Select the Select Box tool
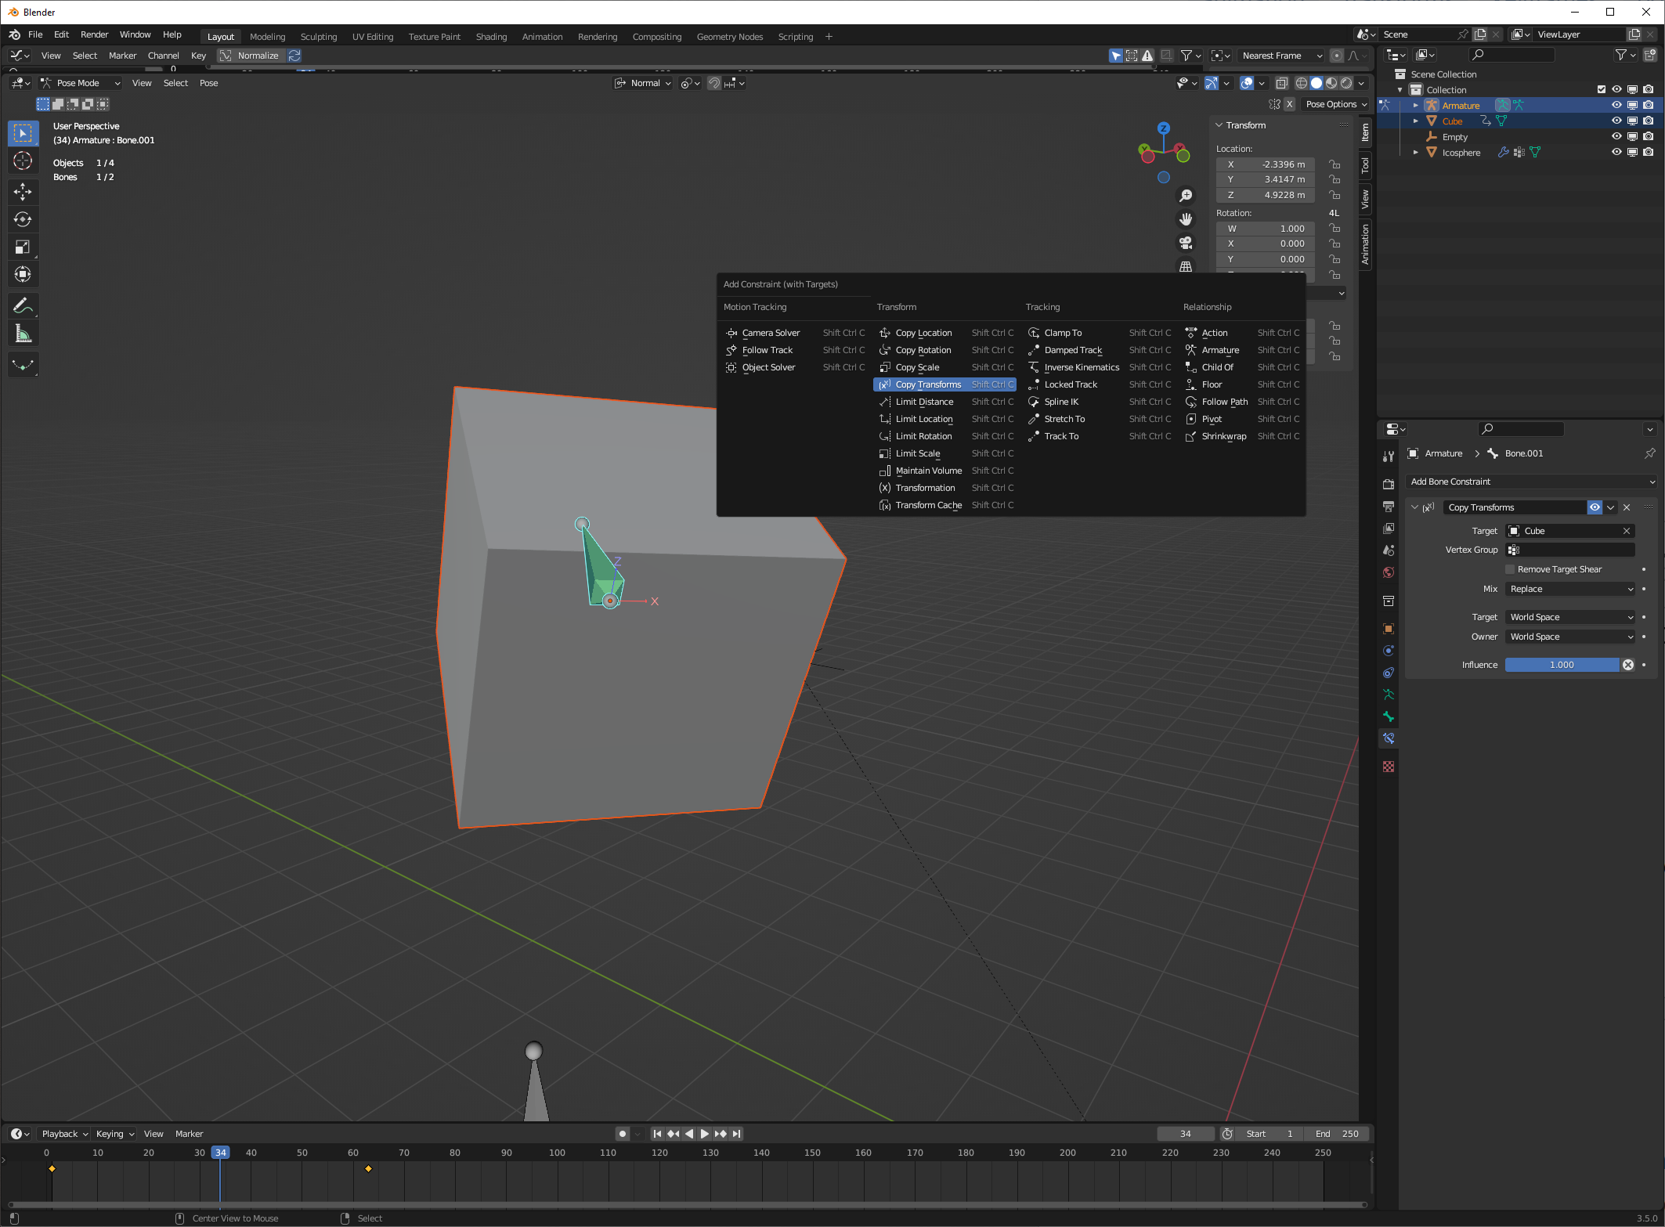This screenshot has width=1665, height=1227. [23, 133]
